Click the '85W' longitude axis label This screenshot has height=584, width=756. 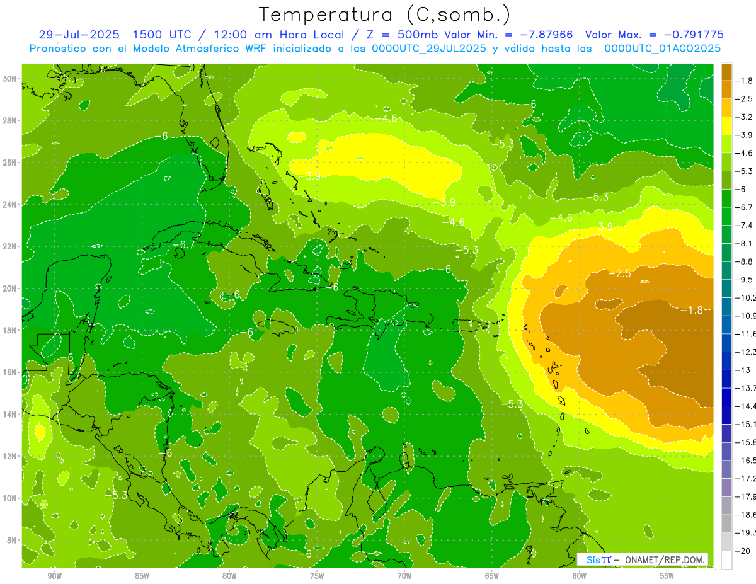click(x=142, y=576)
